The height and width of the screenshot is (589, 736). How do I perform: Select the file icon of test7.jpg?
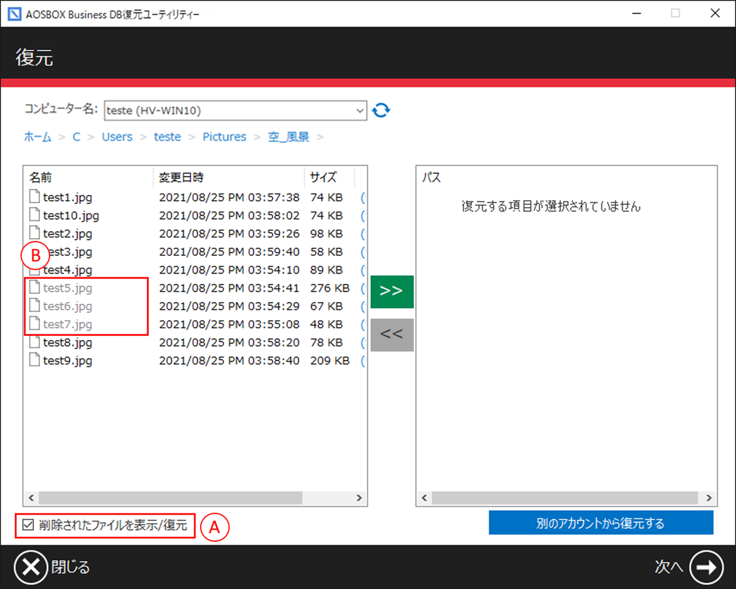35,324
